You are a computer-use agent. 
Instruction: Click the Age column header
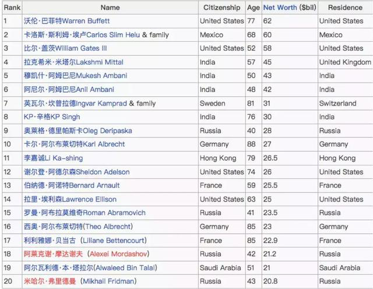[254, 8]
